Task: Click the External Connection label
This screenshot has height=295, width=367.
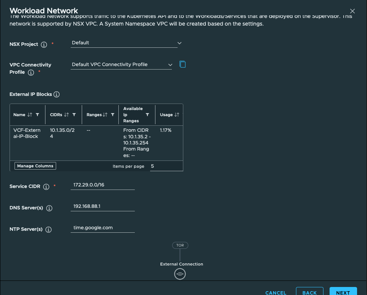Action: click(182, 264)
